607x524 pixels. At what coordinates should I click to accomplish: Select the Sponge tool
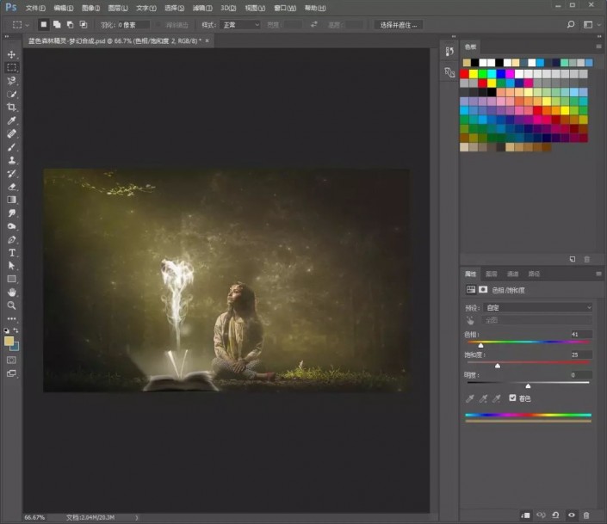pos(11,226)
